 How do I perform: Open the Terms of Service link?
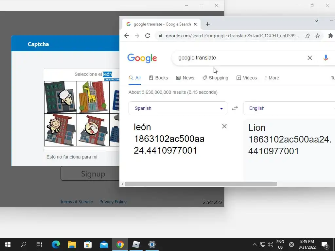point(76,202)
